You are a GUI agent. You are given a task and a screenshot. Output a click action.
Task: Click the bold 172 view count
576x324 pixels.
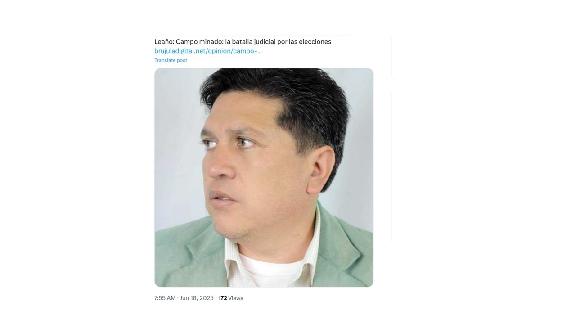pyautogui.click(x=222, y=298)
